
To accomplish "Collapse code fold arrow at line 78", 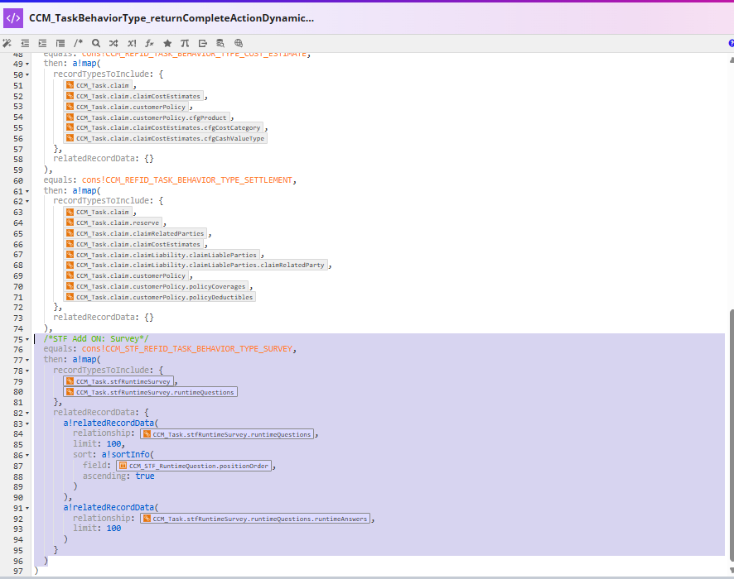I will [27, 371].
